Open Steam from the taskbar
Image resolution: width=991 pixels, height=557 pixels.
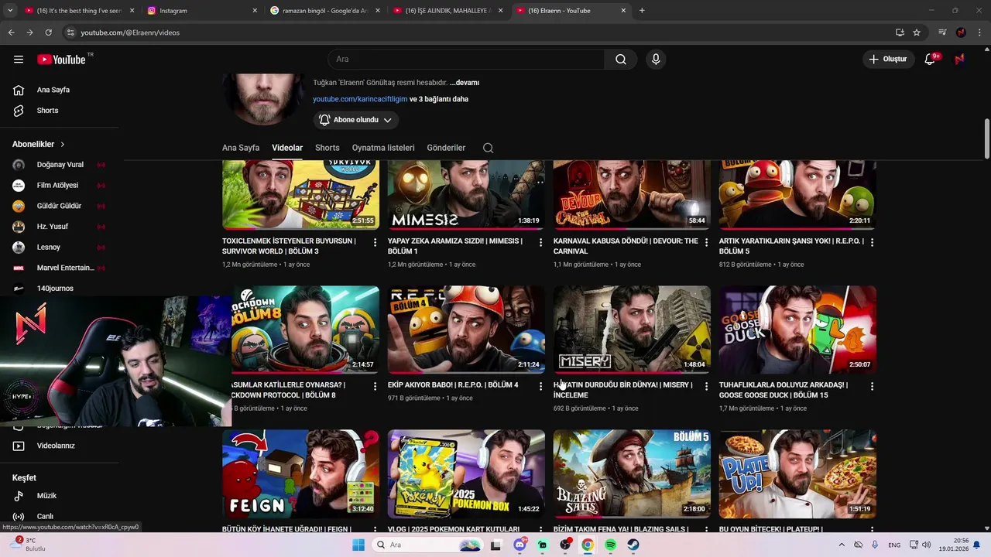tap(633, 545)
